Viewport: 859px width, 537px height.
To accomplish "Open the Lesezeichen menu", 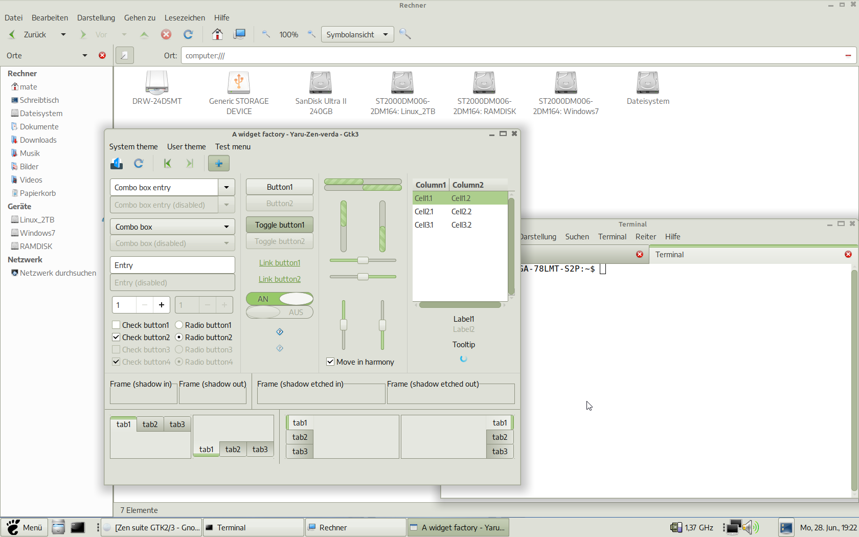I will tap(185, 17).
